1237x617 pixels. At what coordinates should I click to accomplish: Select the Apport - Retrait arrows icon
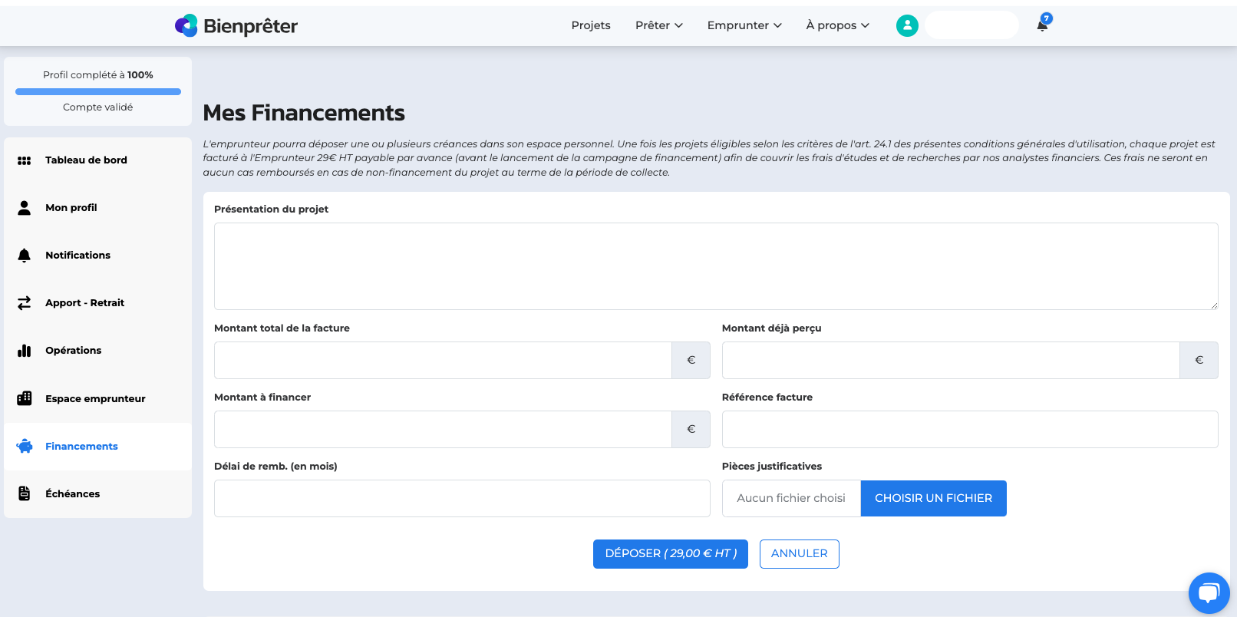tap(25, 303)
